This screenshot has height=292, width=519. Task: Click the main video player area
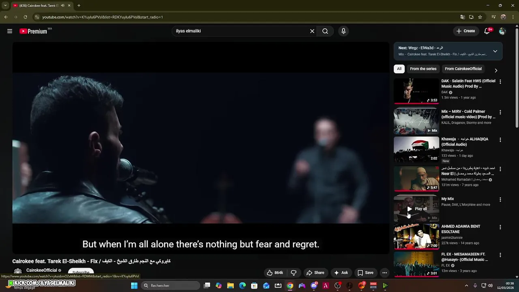point(201,148)
